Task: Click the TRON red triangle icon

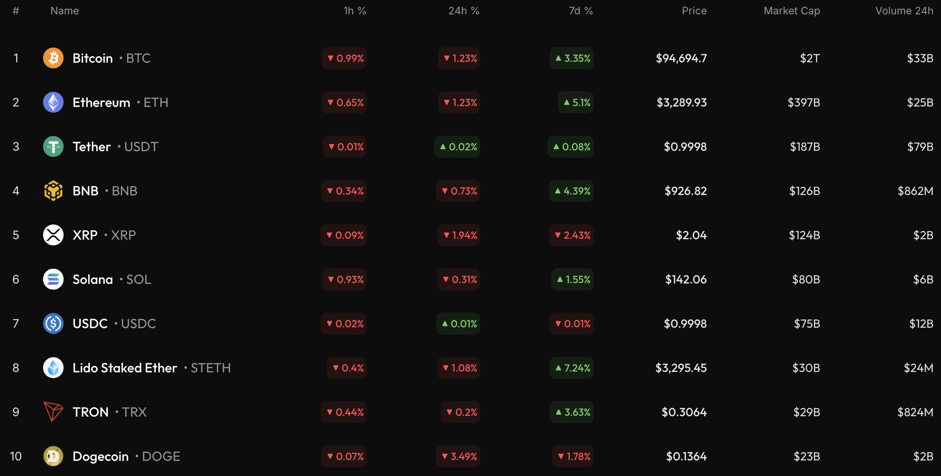Action: (53, 412)
